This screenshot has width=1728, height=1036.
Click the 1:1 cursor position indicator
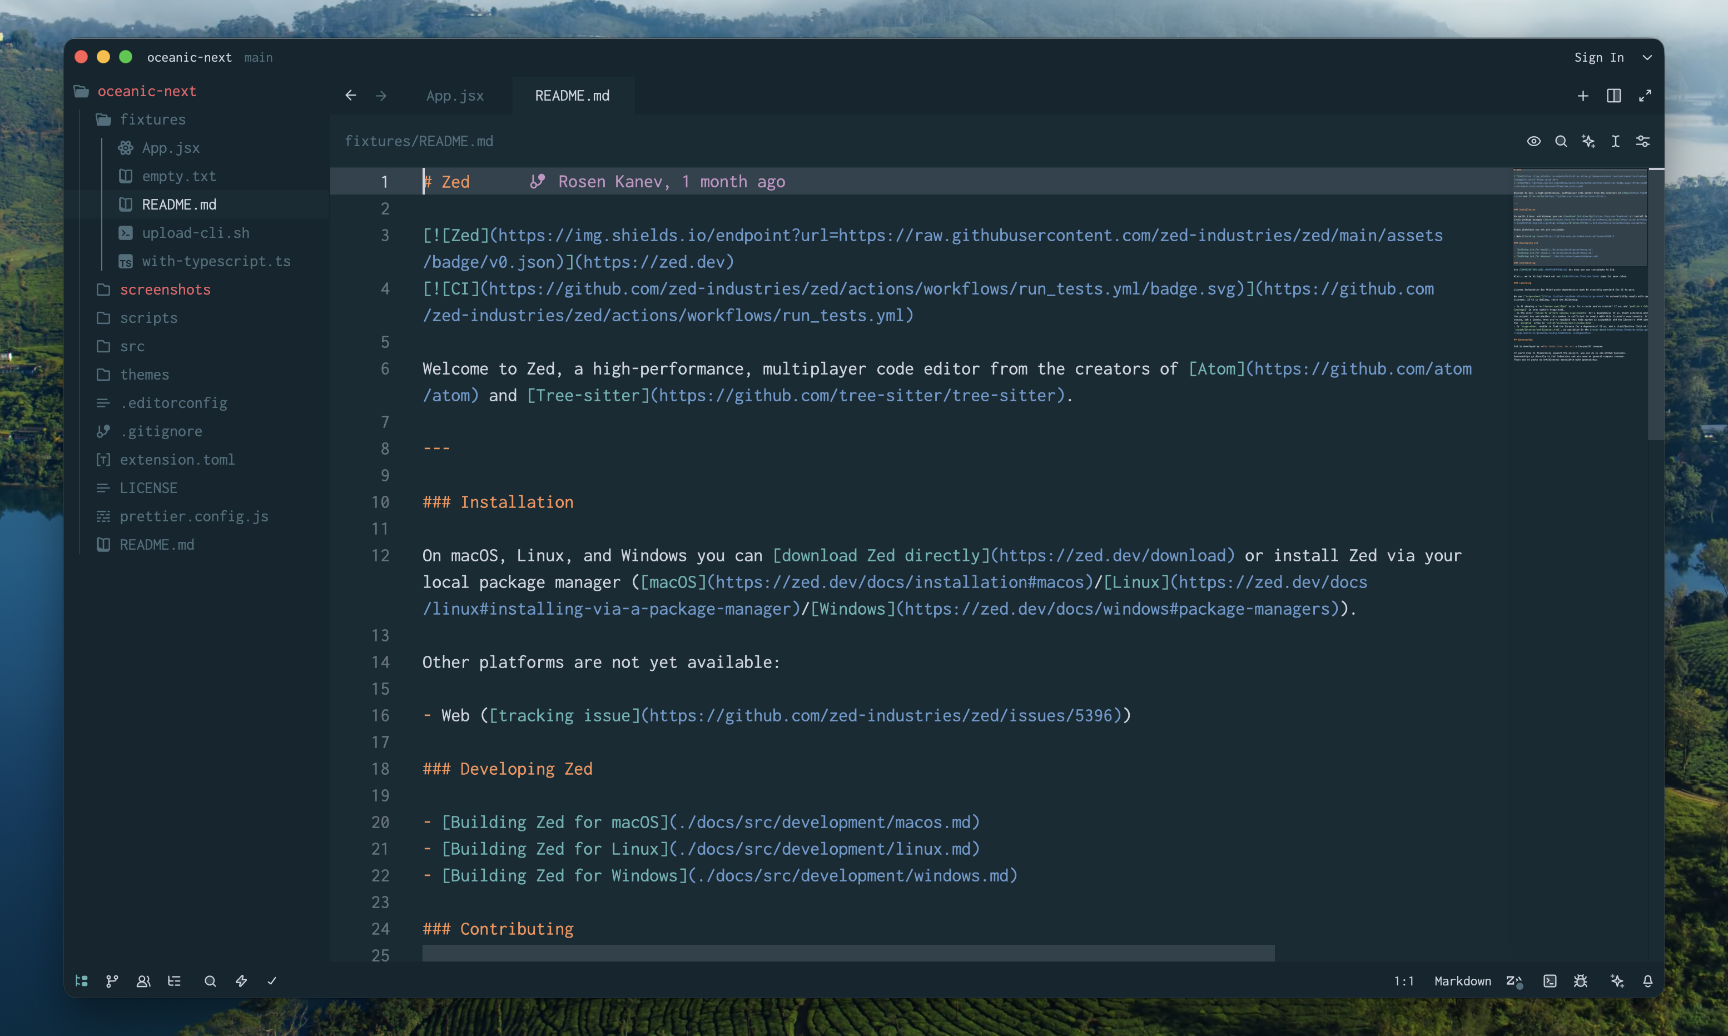[x=1403, y=981]
